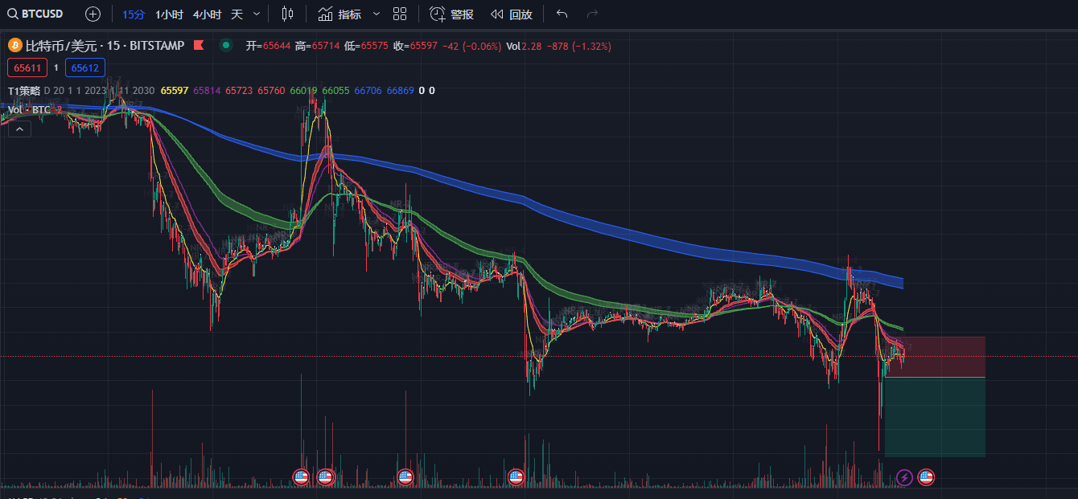Click the multi-chart layout grid icon

pyautogui.click(x=400, y=14)
